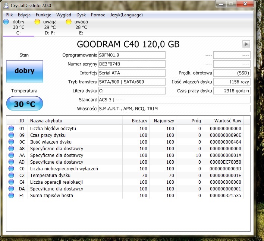Screen dimensions: 264x241
Task: Click the yellow warning icon for E: drive
Action: tap(69, 22)
